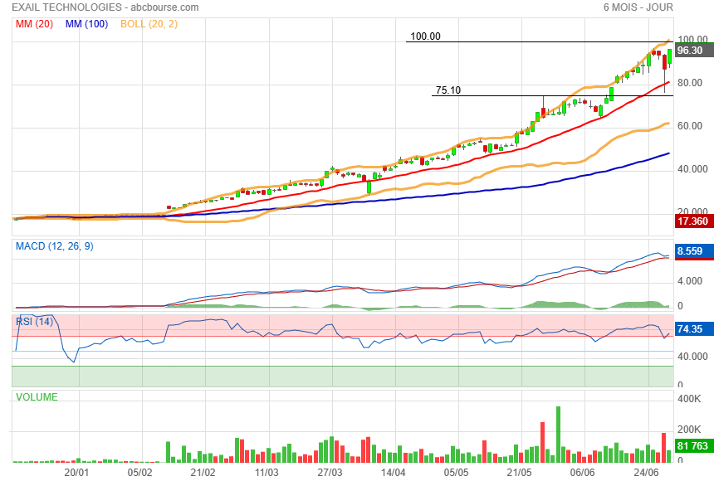Click the 05/02 date axis label
The image size is (714, 481).
(x=139, y=473)
